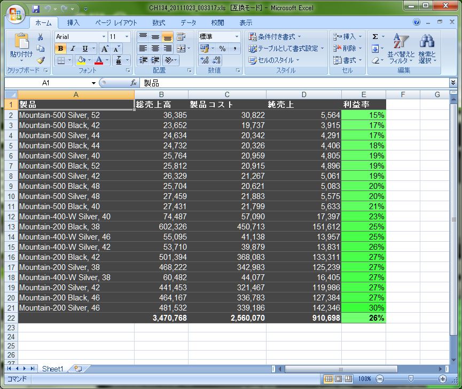The image size is (462, 389).
Task: Toggle align text left
Action: tap(143, 49)
